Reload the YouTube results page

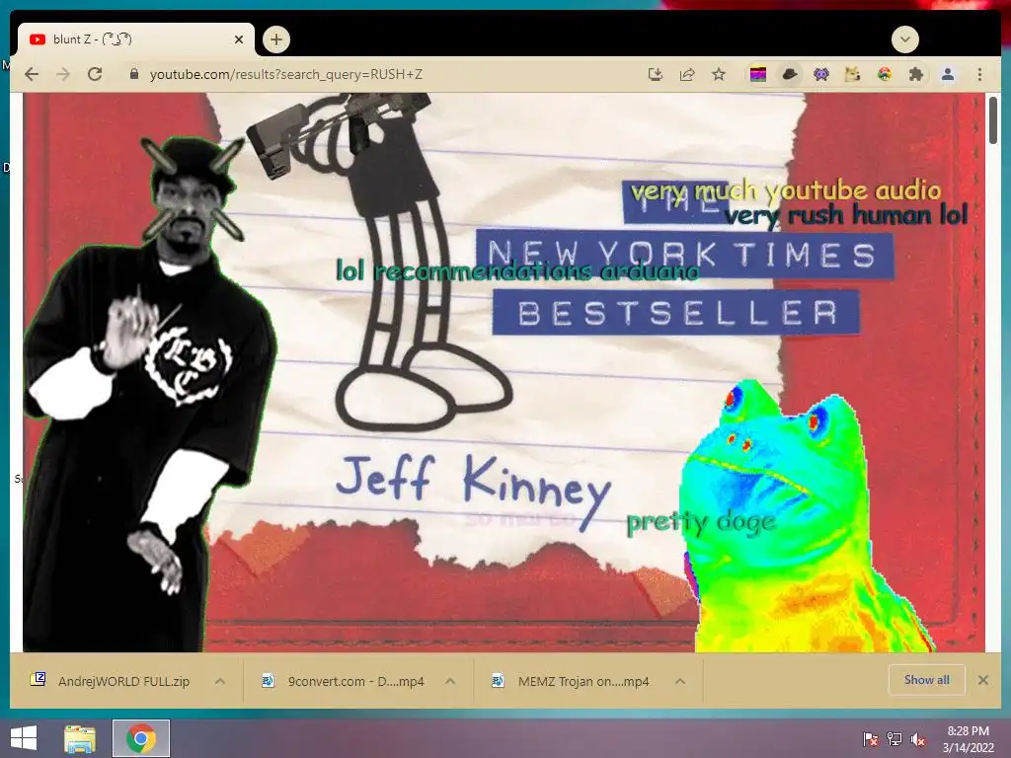(95, 74)
